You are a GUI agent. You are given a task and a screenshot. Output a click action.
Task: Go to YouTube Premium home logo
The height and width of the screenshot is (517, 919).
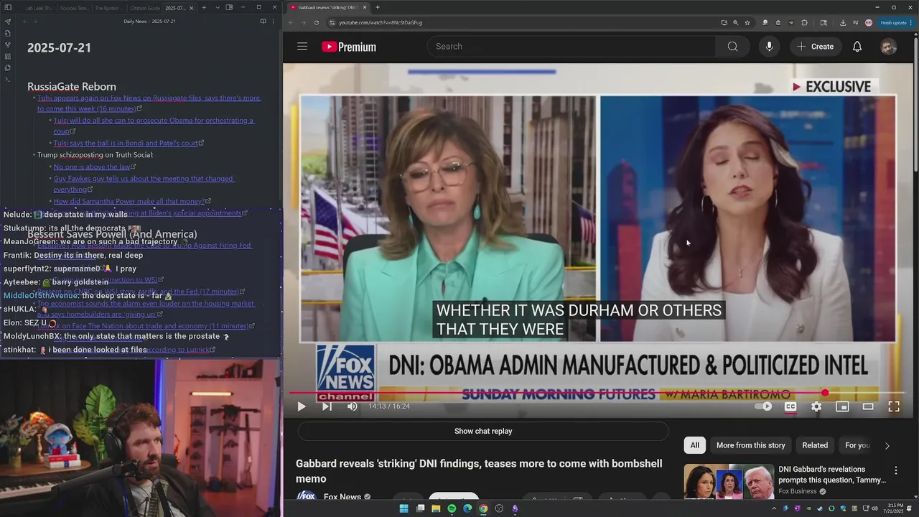click(349, 47)
